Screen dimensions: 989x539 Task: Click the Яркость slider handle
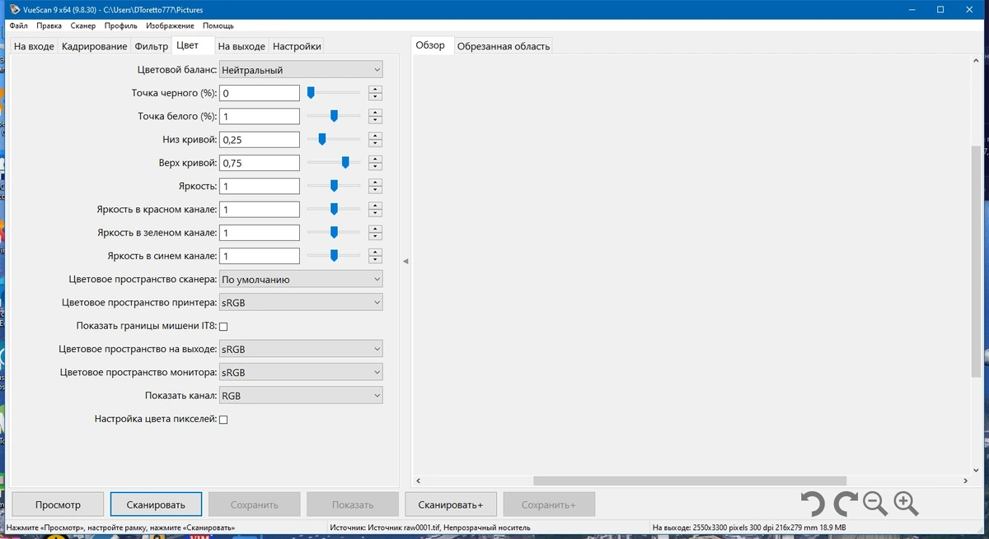pyautogui.click(x=334, y=186)
